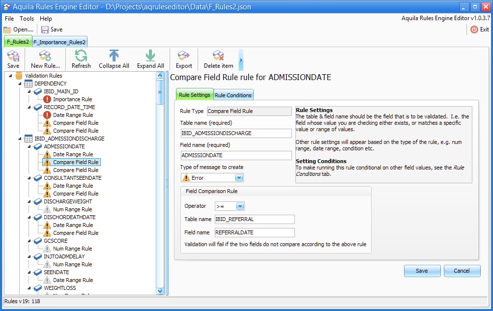Click the Cancel button

click(x=462, y=271)
